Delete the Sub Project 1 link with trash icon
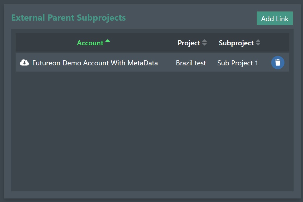 [x=278, y=62]
